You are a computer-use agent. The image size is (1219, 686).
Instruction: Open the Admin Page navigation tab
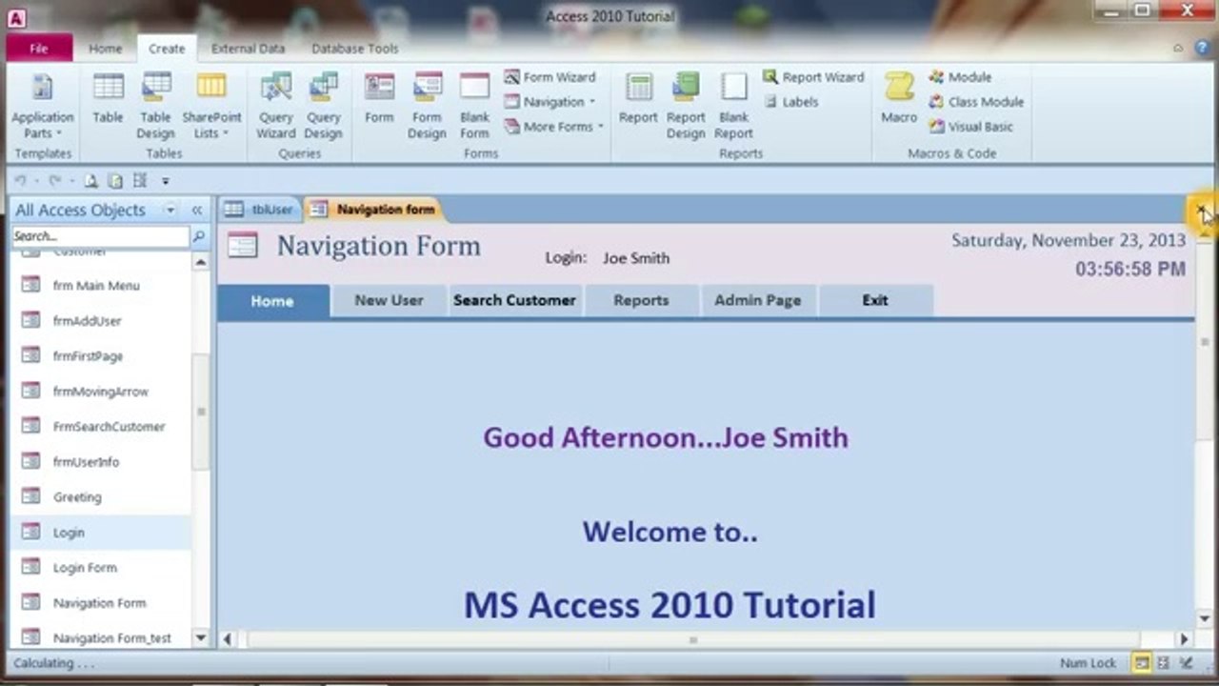pos(758,300)
